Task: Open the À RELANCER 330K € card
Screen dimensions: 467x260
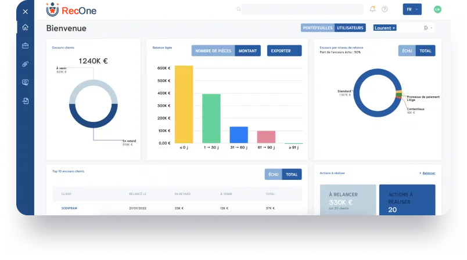Action: (x=348, y=200)
